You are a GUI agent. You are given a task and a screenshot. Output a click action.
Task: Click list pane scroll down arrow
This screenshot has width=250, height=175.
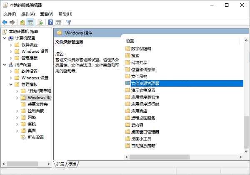tap(246, 151)
